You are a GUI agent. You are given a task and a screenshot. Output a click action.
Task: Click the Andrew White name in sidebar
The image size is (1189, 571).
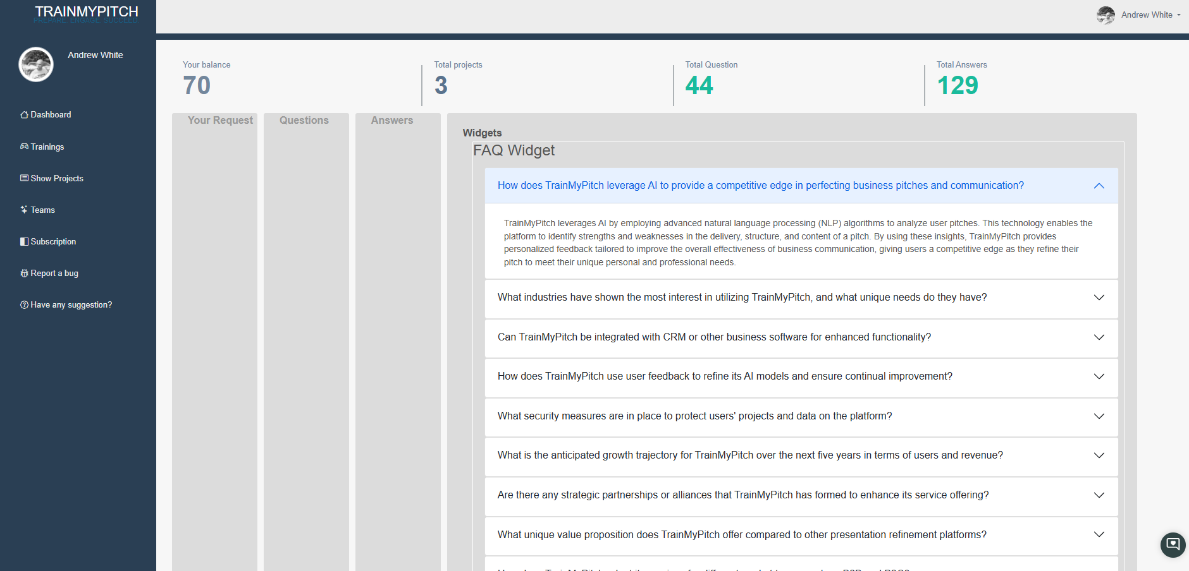pos(95,55)
